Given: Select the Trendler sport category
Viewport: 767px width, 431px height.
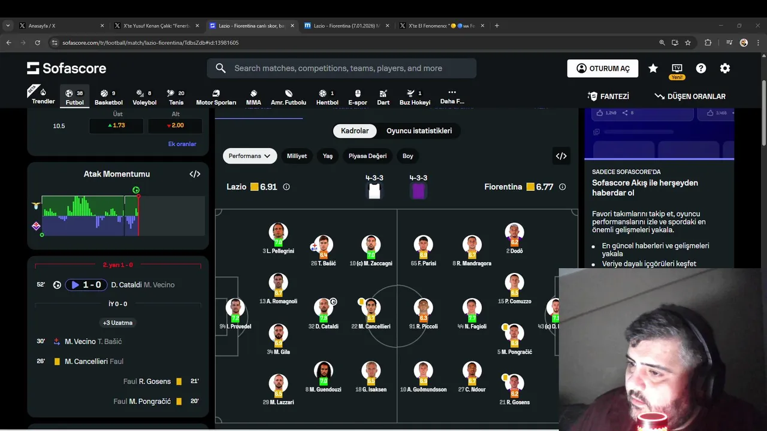Looking at the screenshot, I should click(x=43, y=96).
